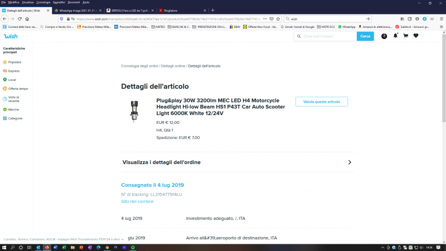Open the Modifica menu
Screen dimensions: 446x251
(13, 2)
